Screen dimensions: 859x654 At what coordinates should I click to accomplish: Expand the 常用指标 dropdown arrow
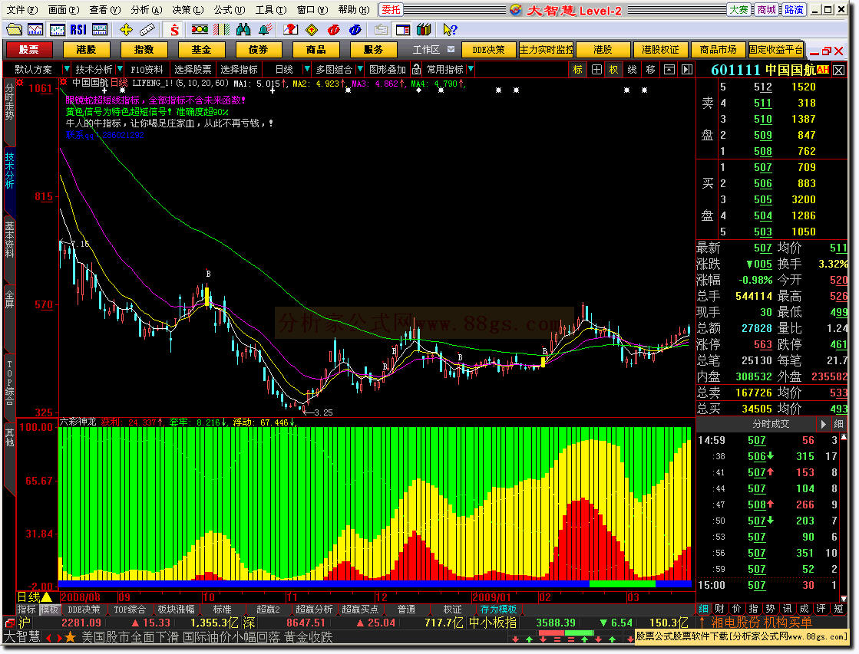click(x=470, y=70)
